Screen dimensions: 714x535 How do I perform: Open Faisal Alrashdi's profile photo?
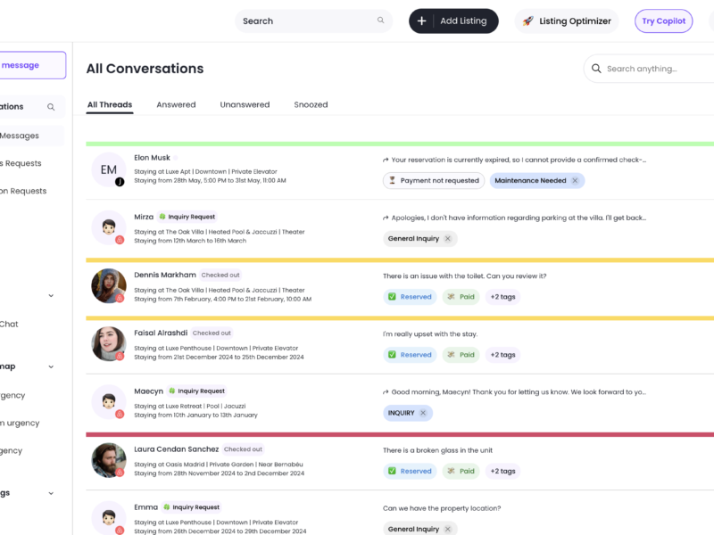pos(108,343)
